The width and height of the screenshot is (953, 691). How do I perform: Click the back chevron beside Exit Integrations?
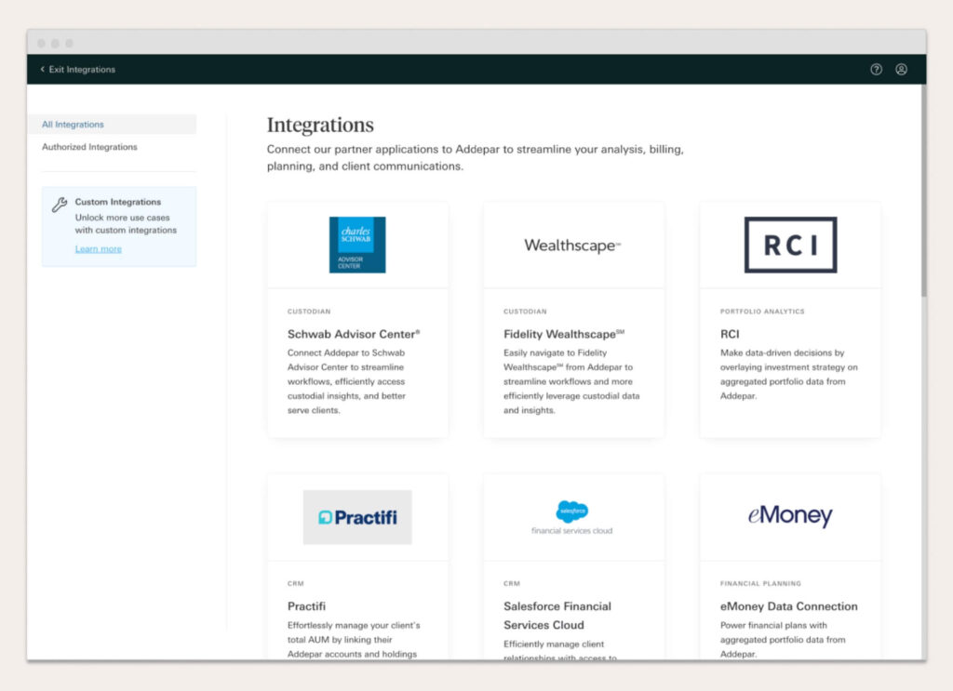(x=43, y=69)
